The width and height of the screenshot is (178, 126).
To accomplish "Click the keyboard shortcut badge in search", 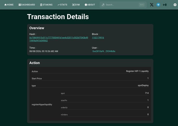I will 142,5.
